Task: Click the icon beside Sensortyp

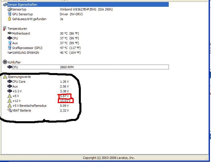Action: [10, 9]
